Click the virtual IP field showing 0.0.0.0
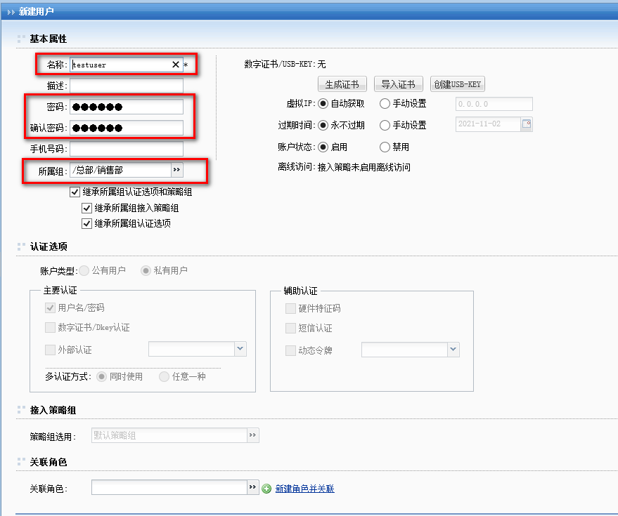 point(494,104)
